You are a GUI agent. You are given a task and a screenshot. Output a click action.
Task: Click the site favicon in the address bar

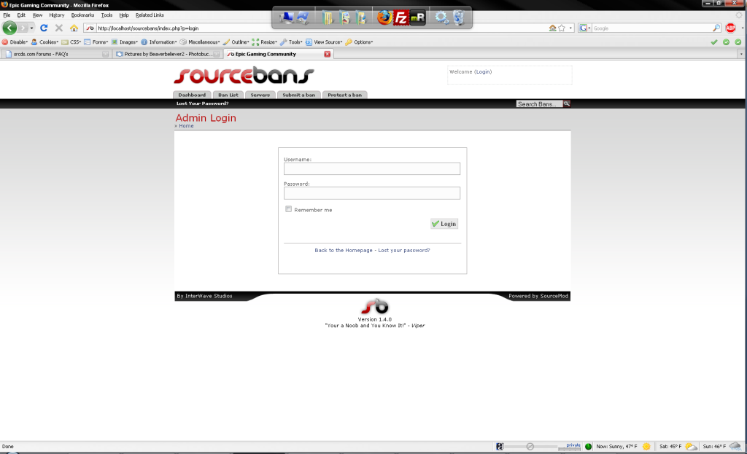click(x=90, y=28)
